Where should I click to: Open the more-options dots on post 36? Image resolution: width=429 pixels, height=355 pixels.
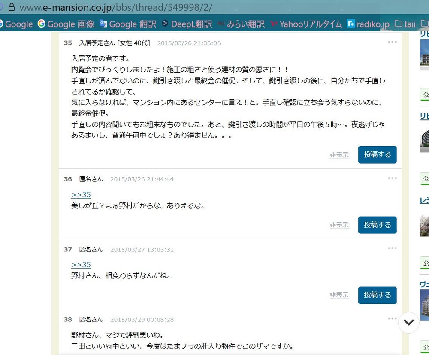coord(392,178)
